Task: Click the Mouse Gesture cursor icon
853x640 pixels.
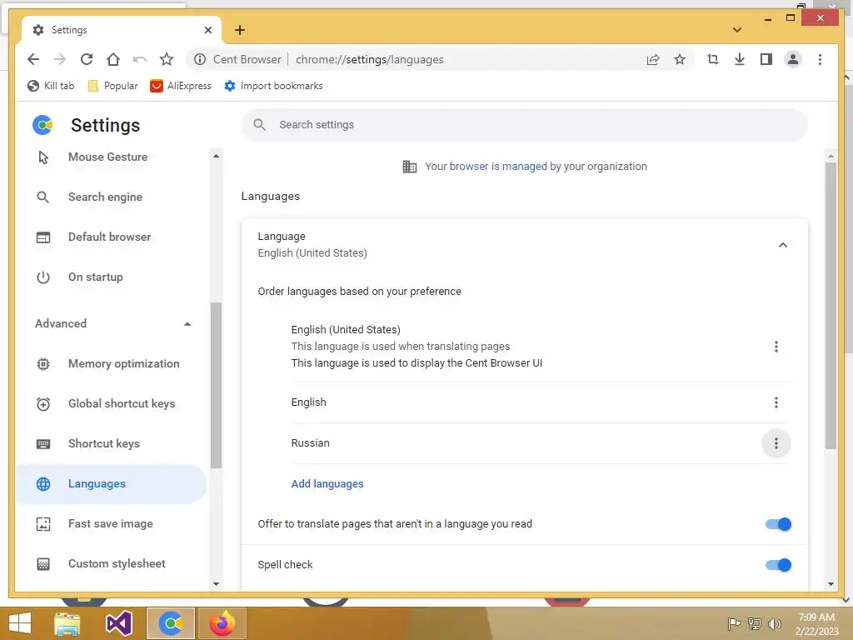Action: (x=43, y=157)
